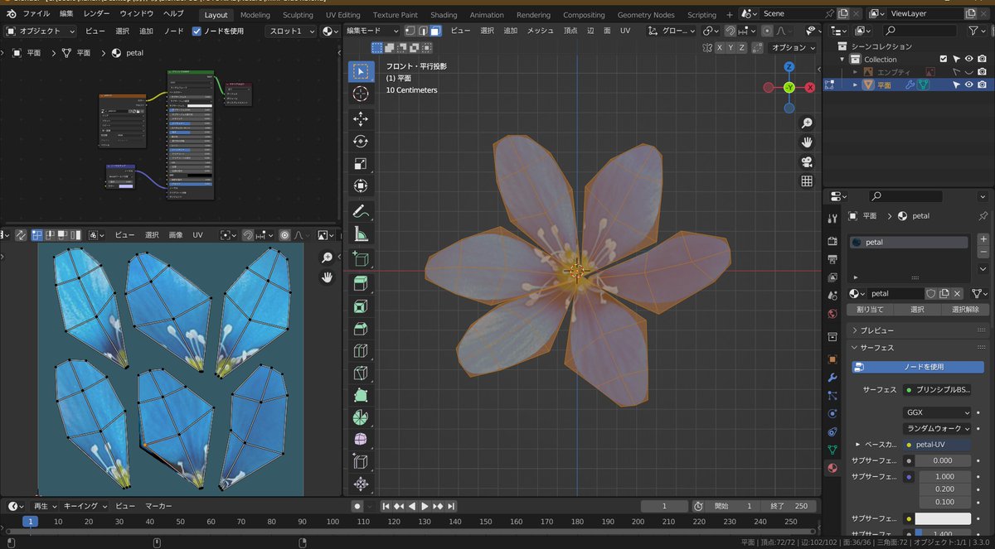The width and height of the screenshot is (995, 549).
Task: Switch to orthographic grid view icon
Action: [806, 181]
